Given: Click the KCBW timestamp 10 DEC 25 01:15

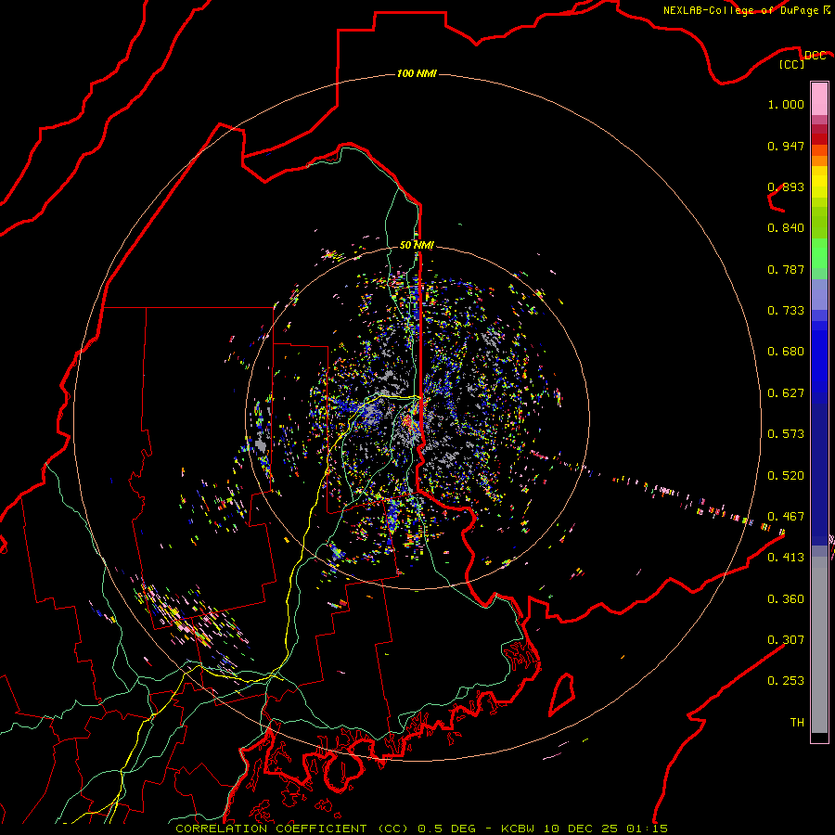Looking at the screenshot, I should (x=584, y=829).
